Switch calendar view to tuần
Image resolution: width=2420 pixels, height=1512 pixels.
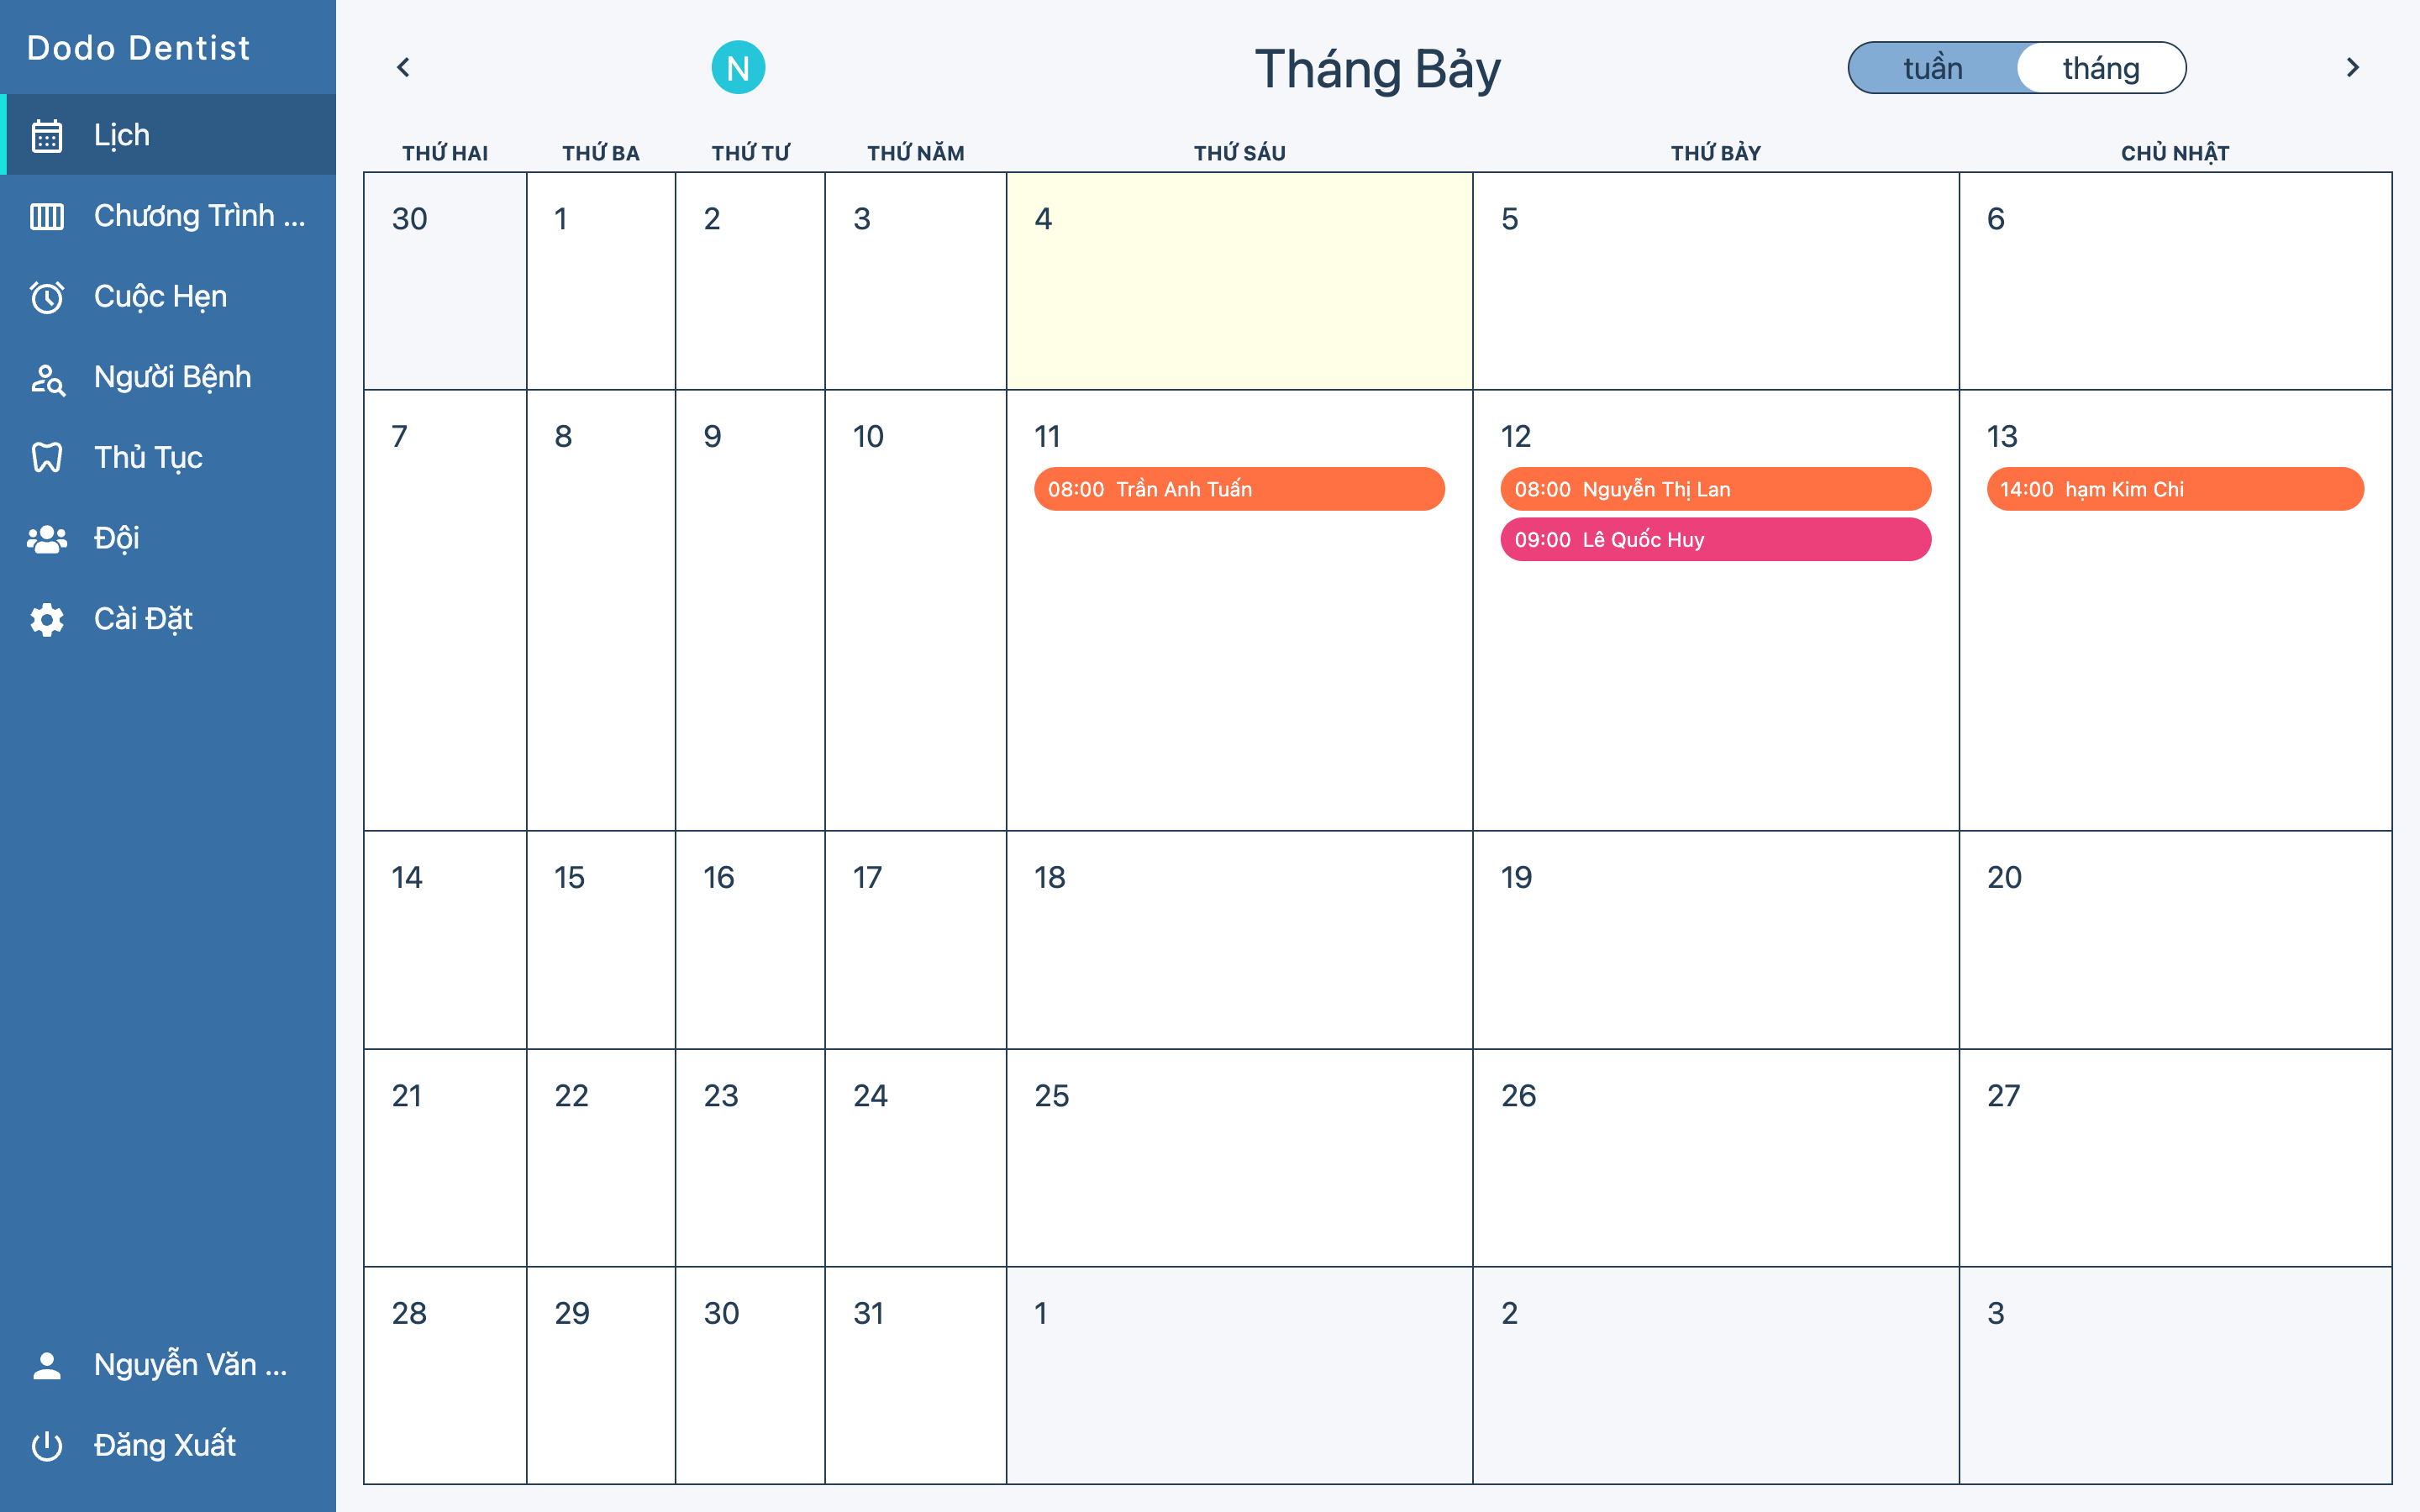[x=1932, y=68]
